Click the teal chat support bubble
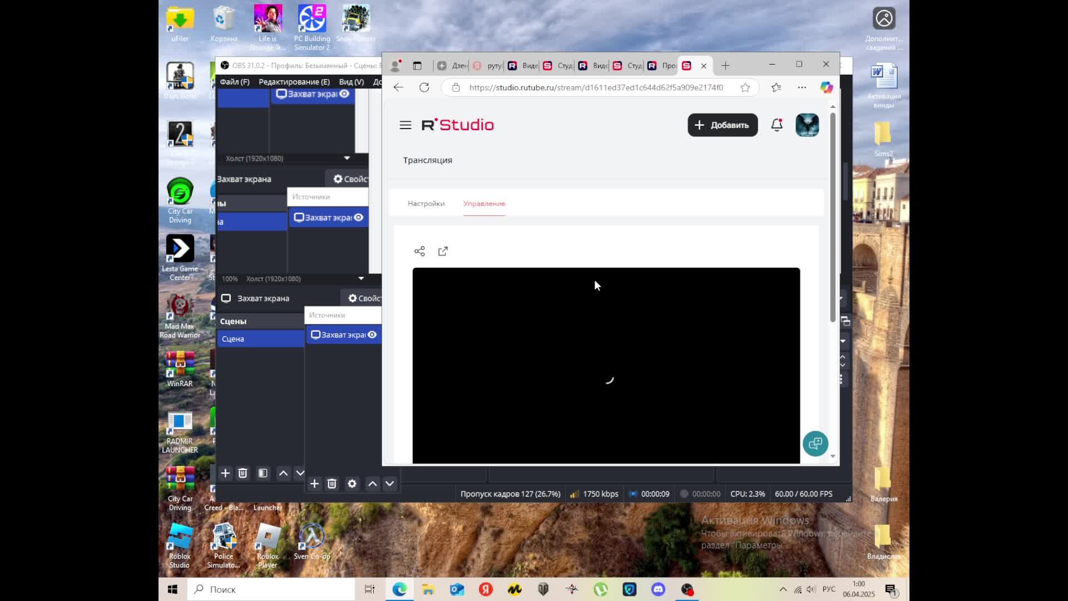Image resolution: width=1068 pixels, height=601 pixels. [x=815, y=444]
